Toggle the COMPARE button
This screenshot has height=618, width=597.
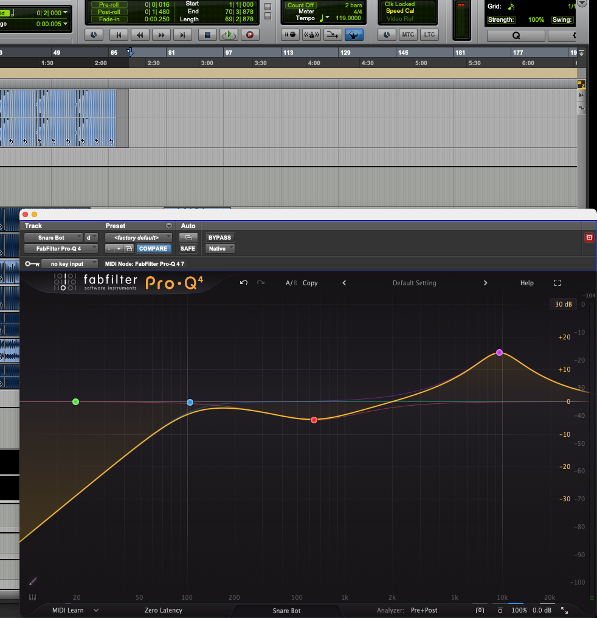[153, 249]
